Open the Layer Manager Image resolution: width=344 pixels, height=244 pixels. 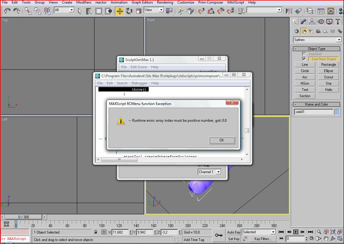[x=310, y=11]
